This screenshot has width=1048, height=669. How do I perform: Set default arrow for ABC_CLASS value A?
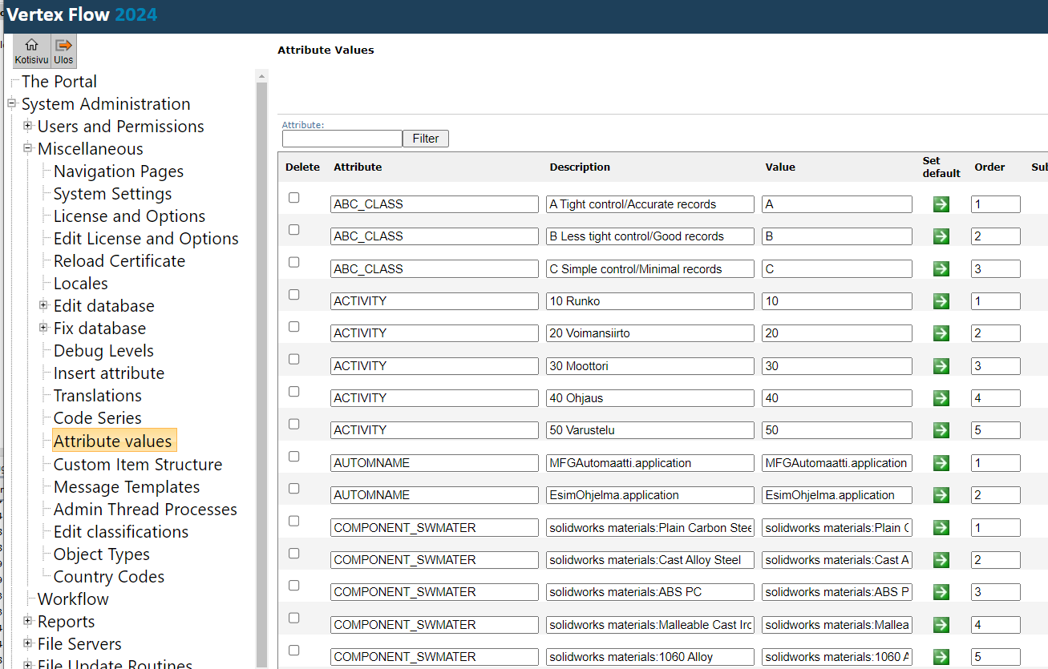941,204
